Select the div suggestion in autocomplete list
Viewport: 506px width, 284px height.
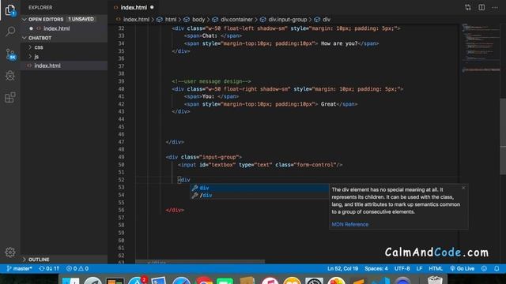(259, 188)
